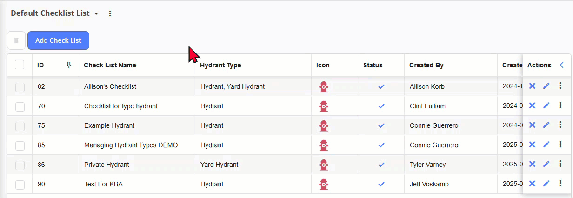Screen dimensions: 573x198
Task: Open vertical ellipsis menu beside list title
Action: point(110,13)
